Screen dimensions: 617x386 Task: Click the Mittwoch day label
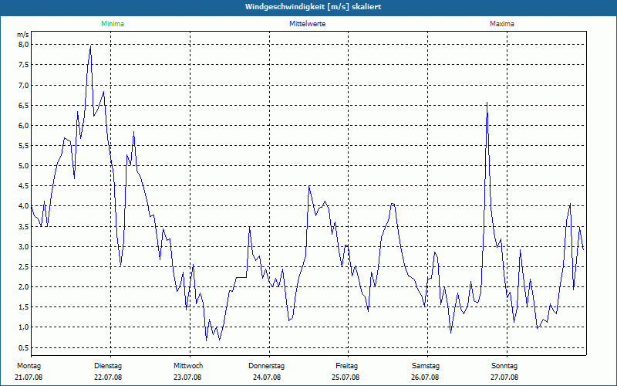pos(188,366)
